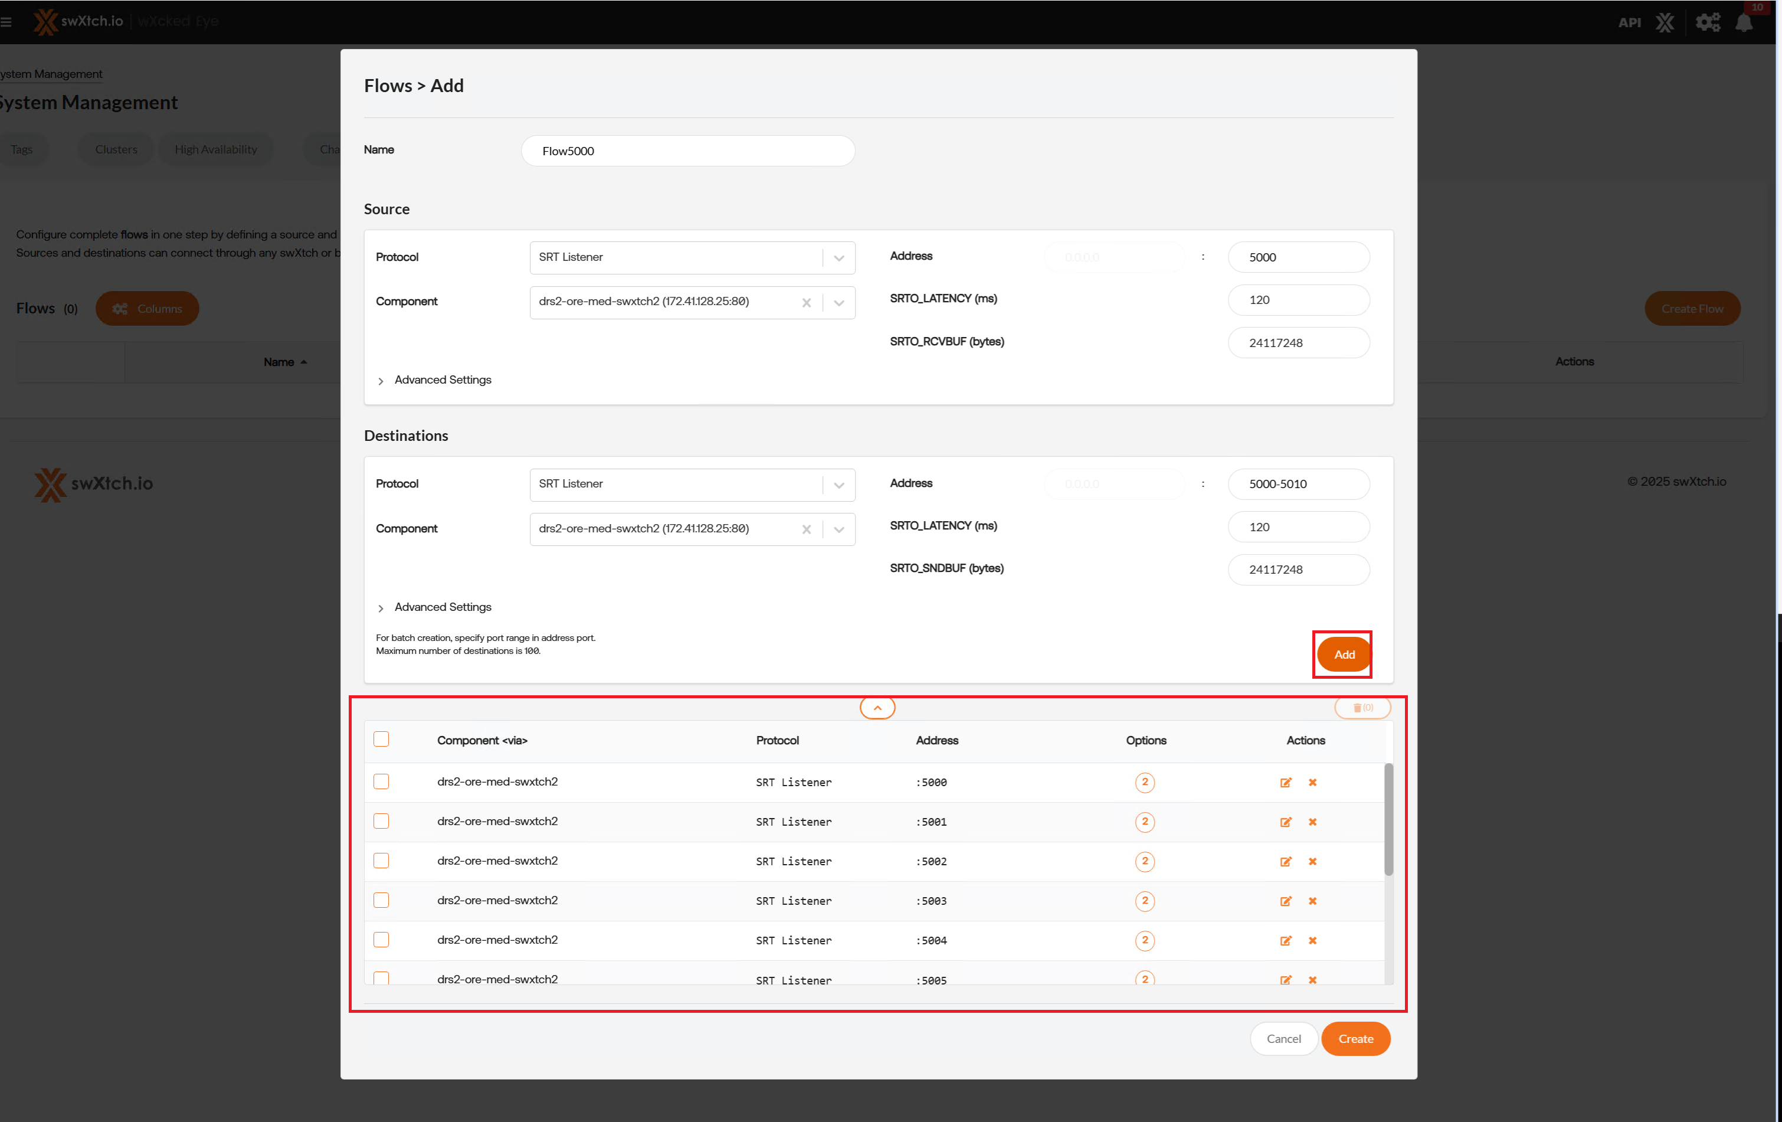Expand Source Advanced Settings

(442, 380)
